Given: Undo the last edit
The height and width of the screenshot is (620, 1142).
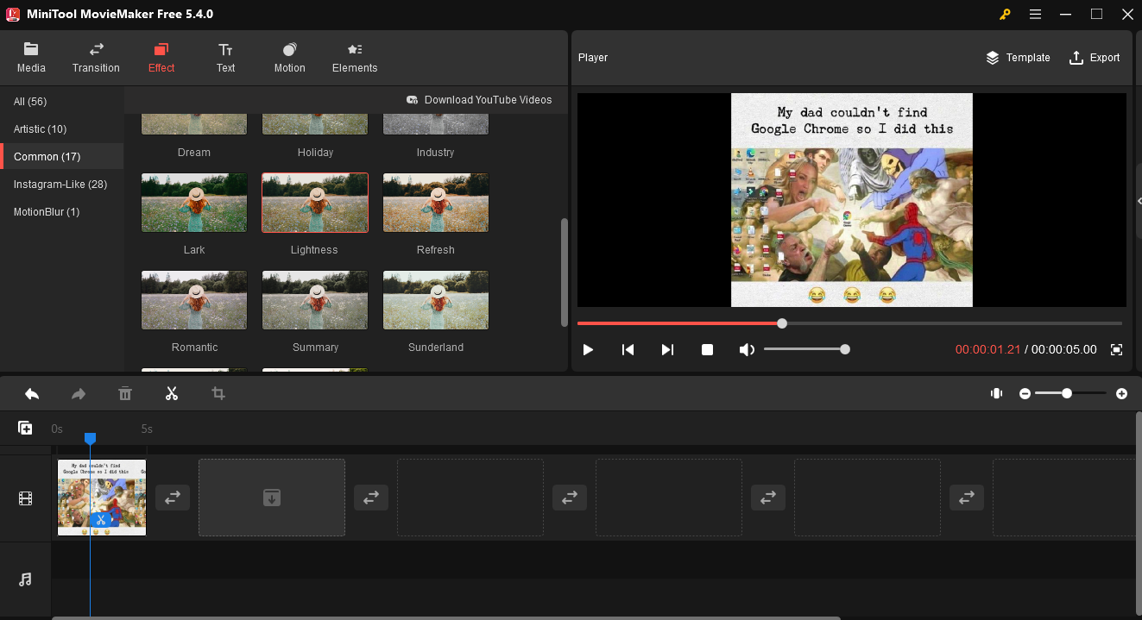Looking at the screenshot, I should pyautogui.click(x=32, y=393).
